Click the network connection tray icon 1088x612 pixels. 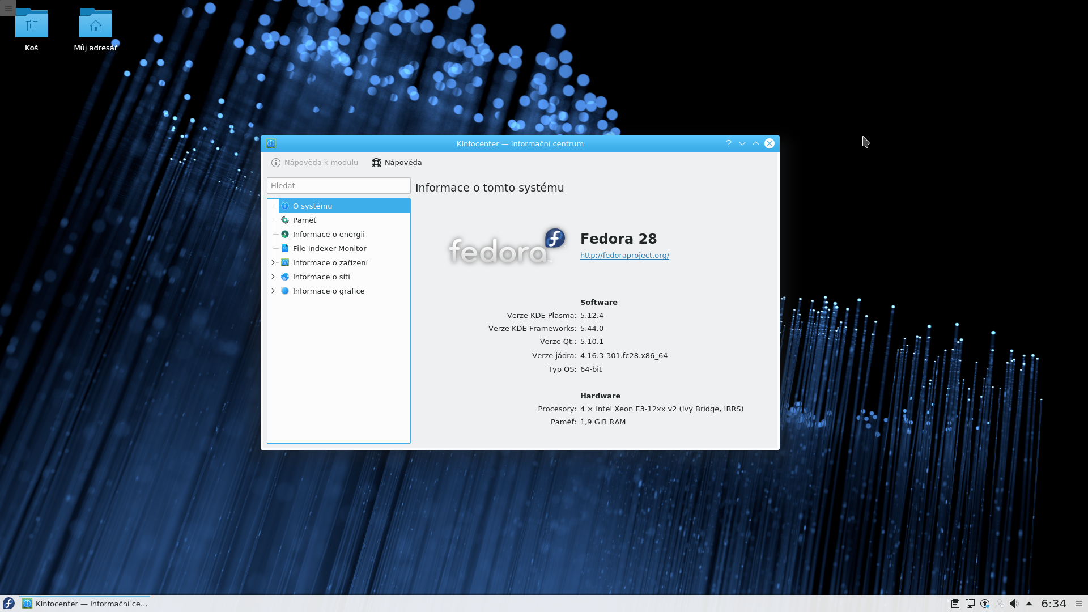point(970,603)
